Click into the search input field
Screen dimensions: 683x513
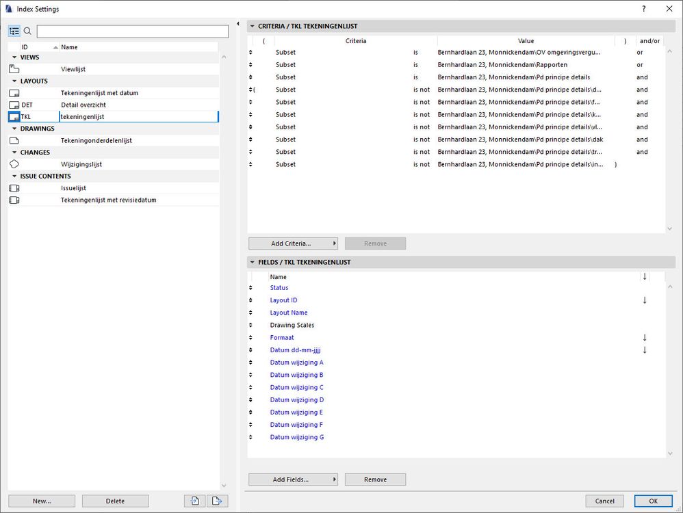[x=132, y=31]
